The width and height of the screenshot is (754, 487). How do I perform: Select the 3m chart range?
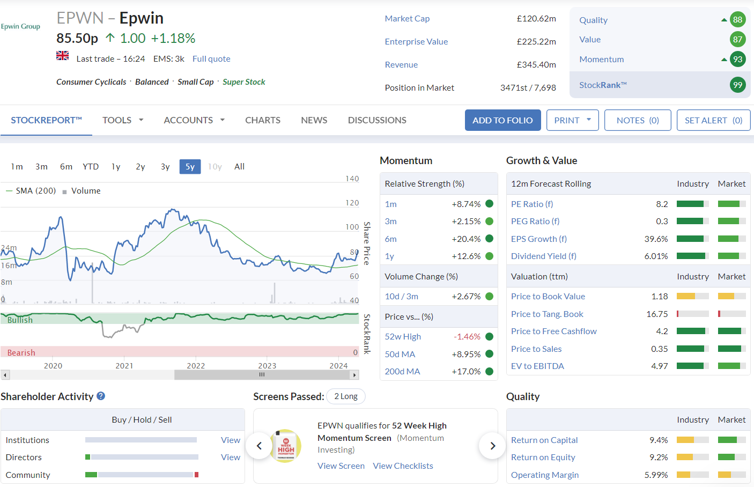(41, 167)
